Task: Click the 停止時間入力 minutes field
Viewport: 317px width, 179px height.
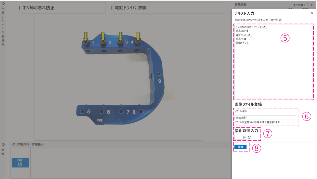Action: coord(240,137)
